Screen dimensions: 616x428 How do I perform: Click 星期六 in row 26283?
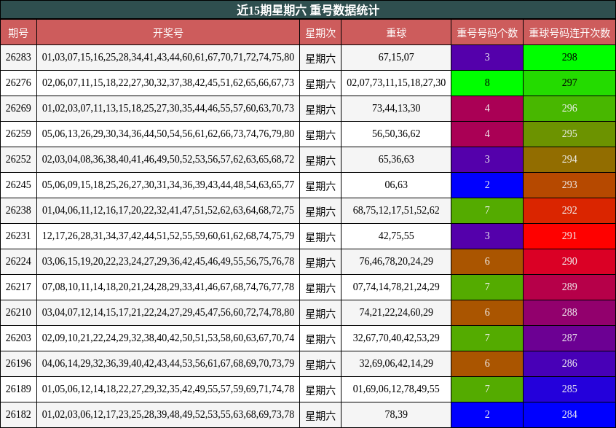point(320,58)
